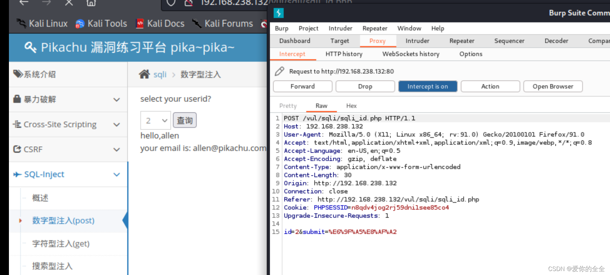Open the userid dropdown showing 2
The image size is (610, 275).
click(156, 120)
